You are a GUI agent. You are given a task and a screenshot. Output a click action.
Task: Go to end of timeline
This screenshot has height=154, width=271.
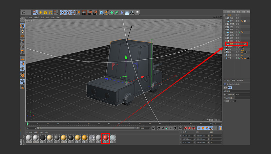point(180,128)
